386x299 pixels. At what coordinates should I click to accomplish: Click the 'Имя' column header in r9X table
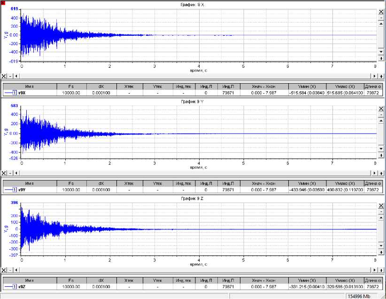tap(30, 87)
